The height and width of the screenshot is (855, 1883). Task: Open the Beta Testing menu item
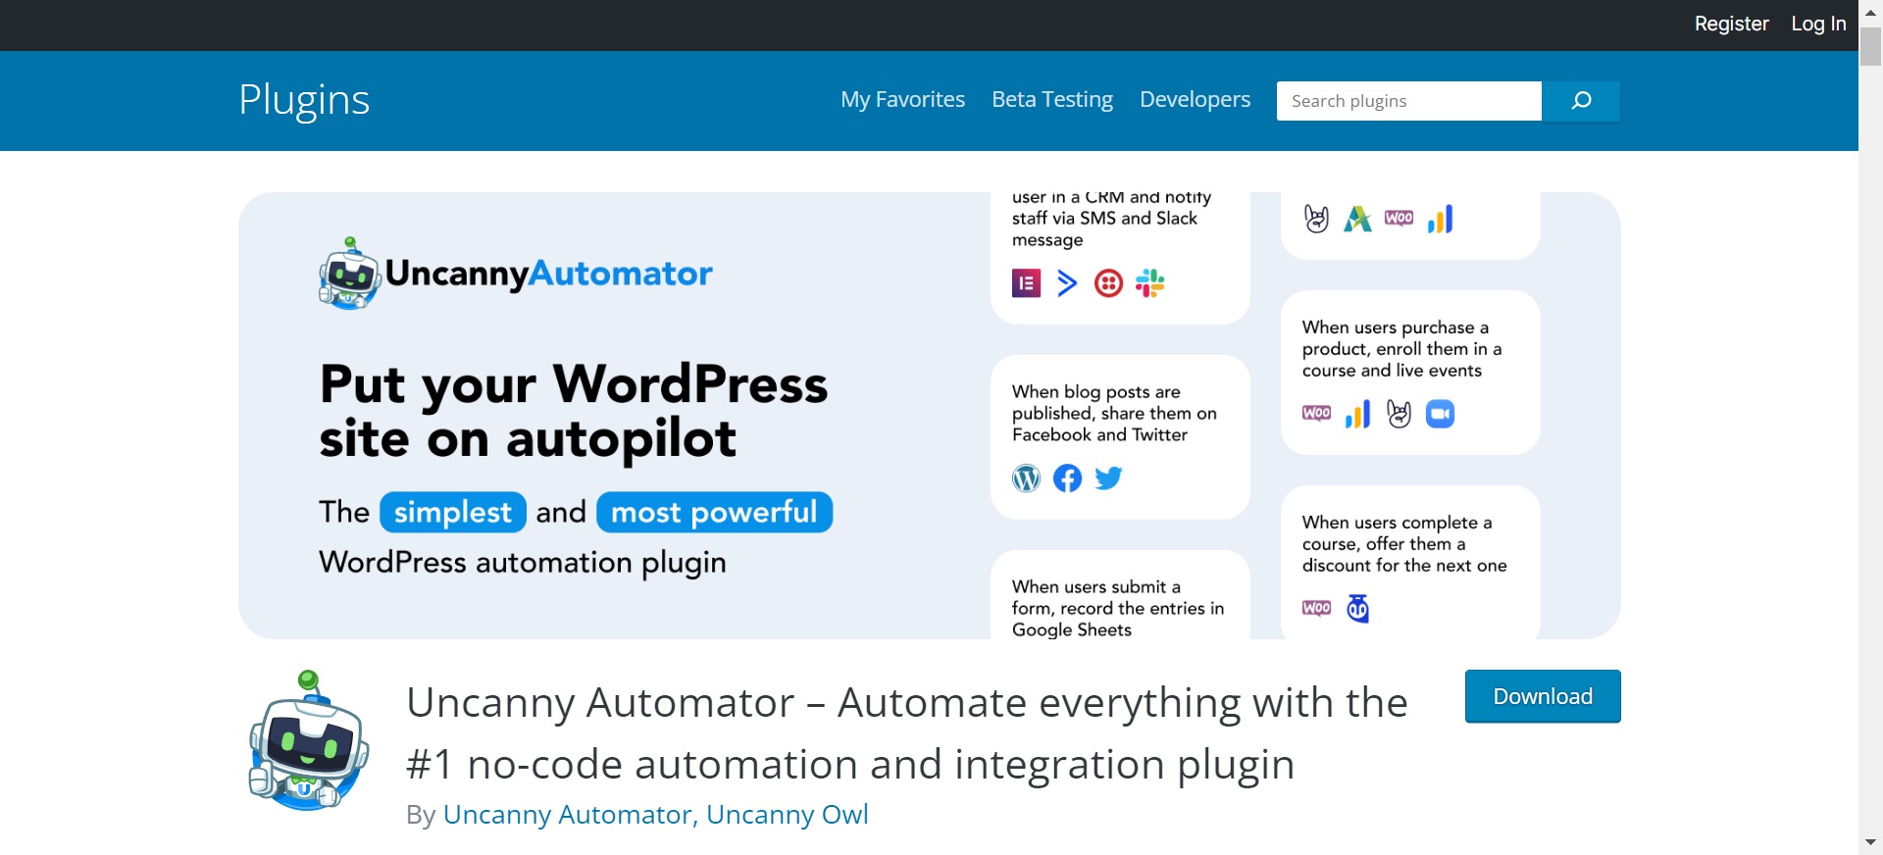[1052, 100]
